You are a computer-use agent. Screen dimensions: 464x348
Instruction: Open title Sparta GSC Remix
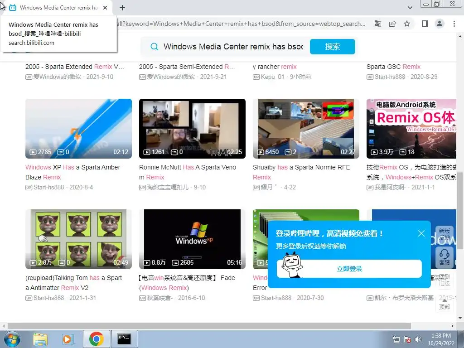tap(393, 67)
